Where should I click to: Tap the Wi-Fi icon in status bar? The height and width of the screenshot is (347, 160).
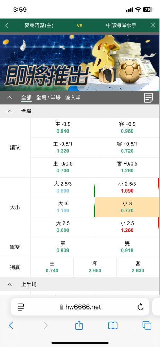click(138, 9)
